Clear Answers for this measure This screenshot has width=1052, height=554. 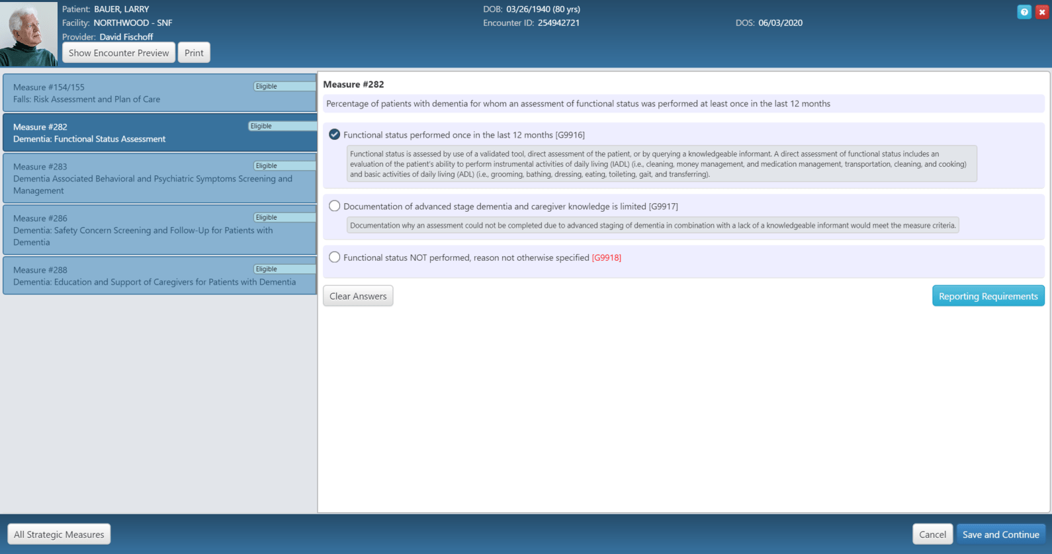pyautogui.click(x=358, y=296)
